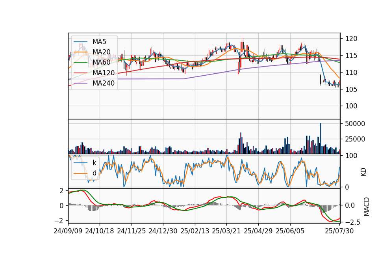The height and width of the screenshot is (272, 378).
Task: Click the 110 price axis tick
Action: [x=351, y=73]
